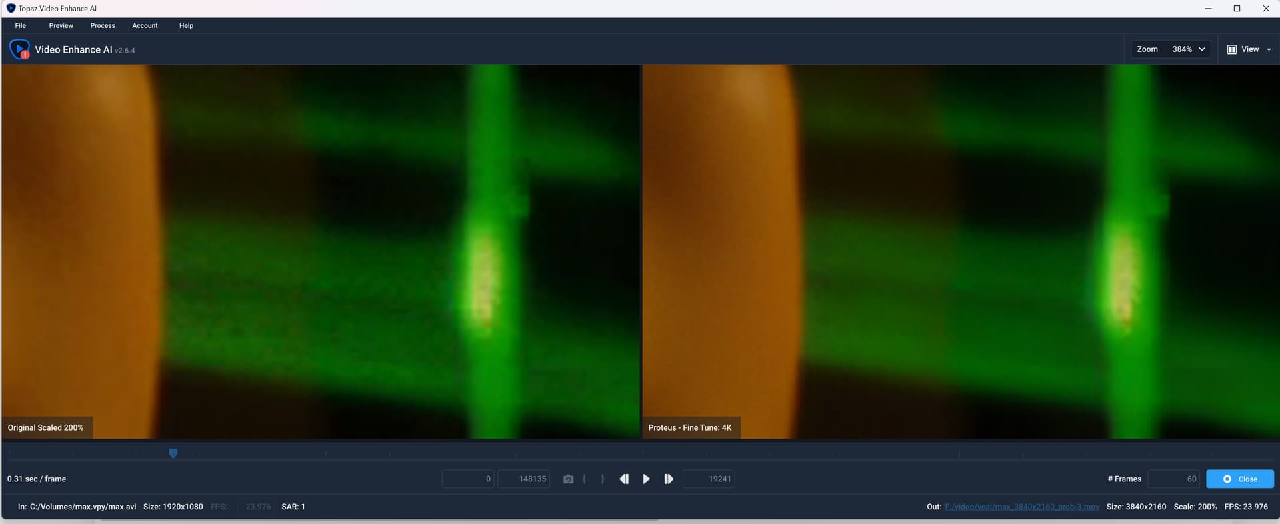Click the current frame field showing 19241
The width and height of the screenshot is (1280, 524).
coord(709,479)
